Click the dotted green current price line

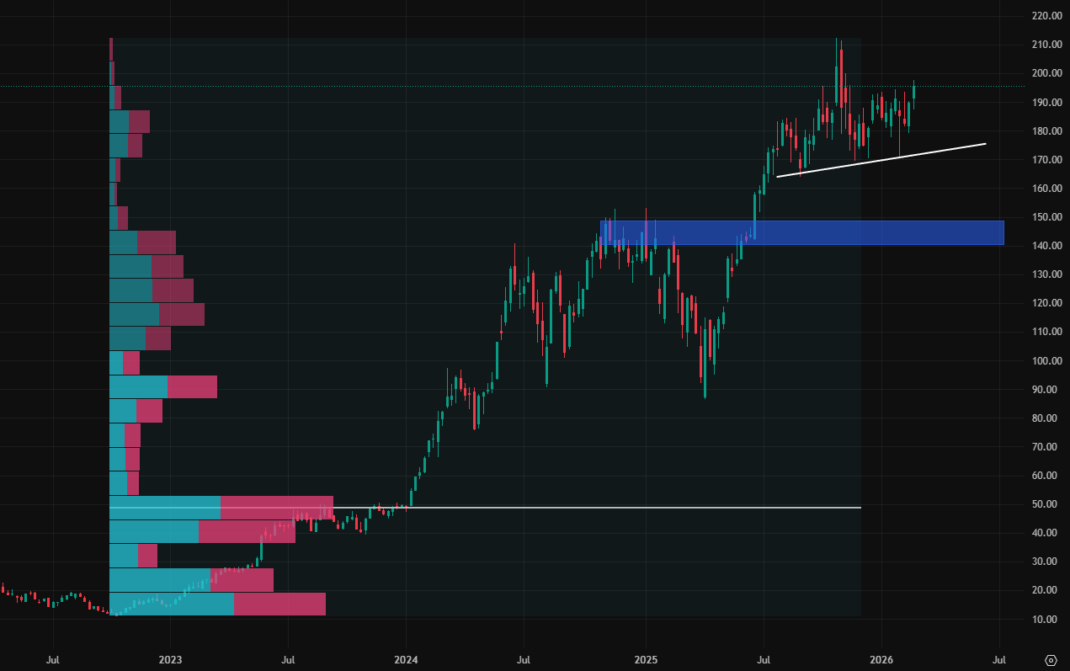click(505, 86)
